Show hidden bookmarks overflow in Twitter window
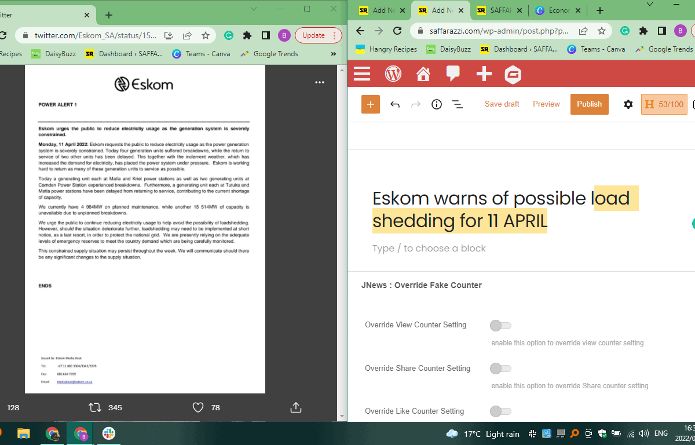Screen dimensions: 695x445 click(333, 54)
